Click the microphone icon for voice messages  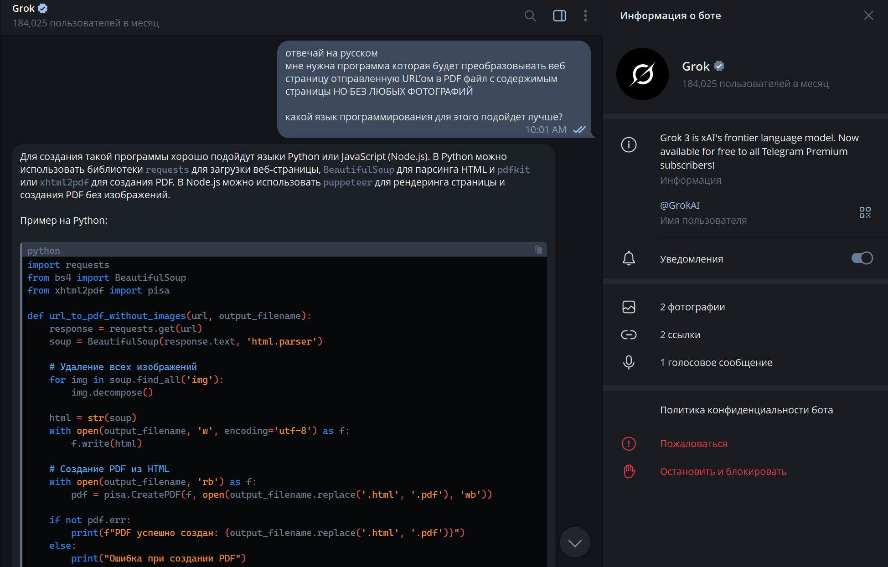click(629, 362)
